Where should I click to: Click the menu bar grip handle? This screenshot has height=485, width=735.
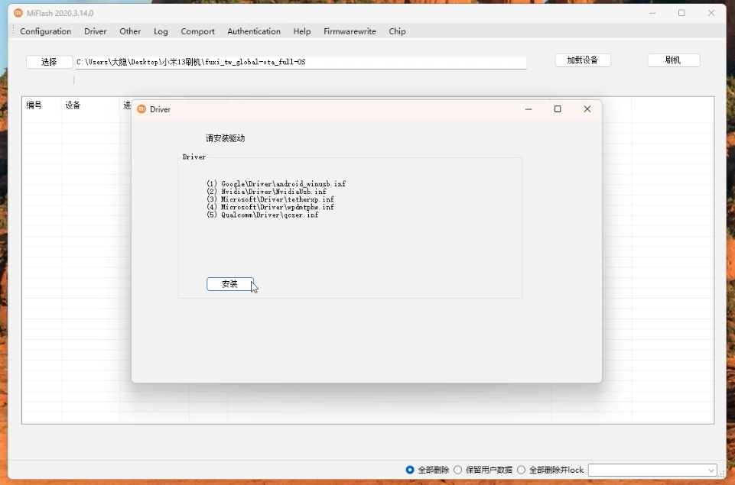point(13,31)
